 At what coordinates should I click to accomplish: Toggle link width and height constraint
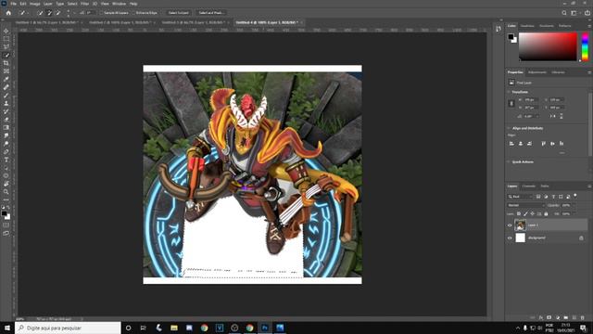tap(511, 103)
